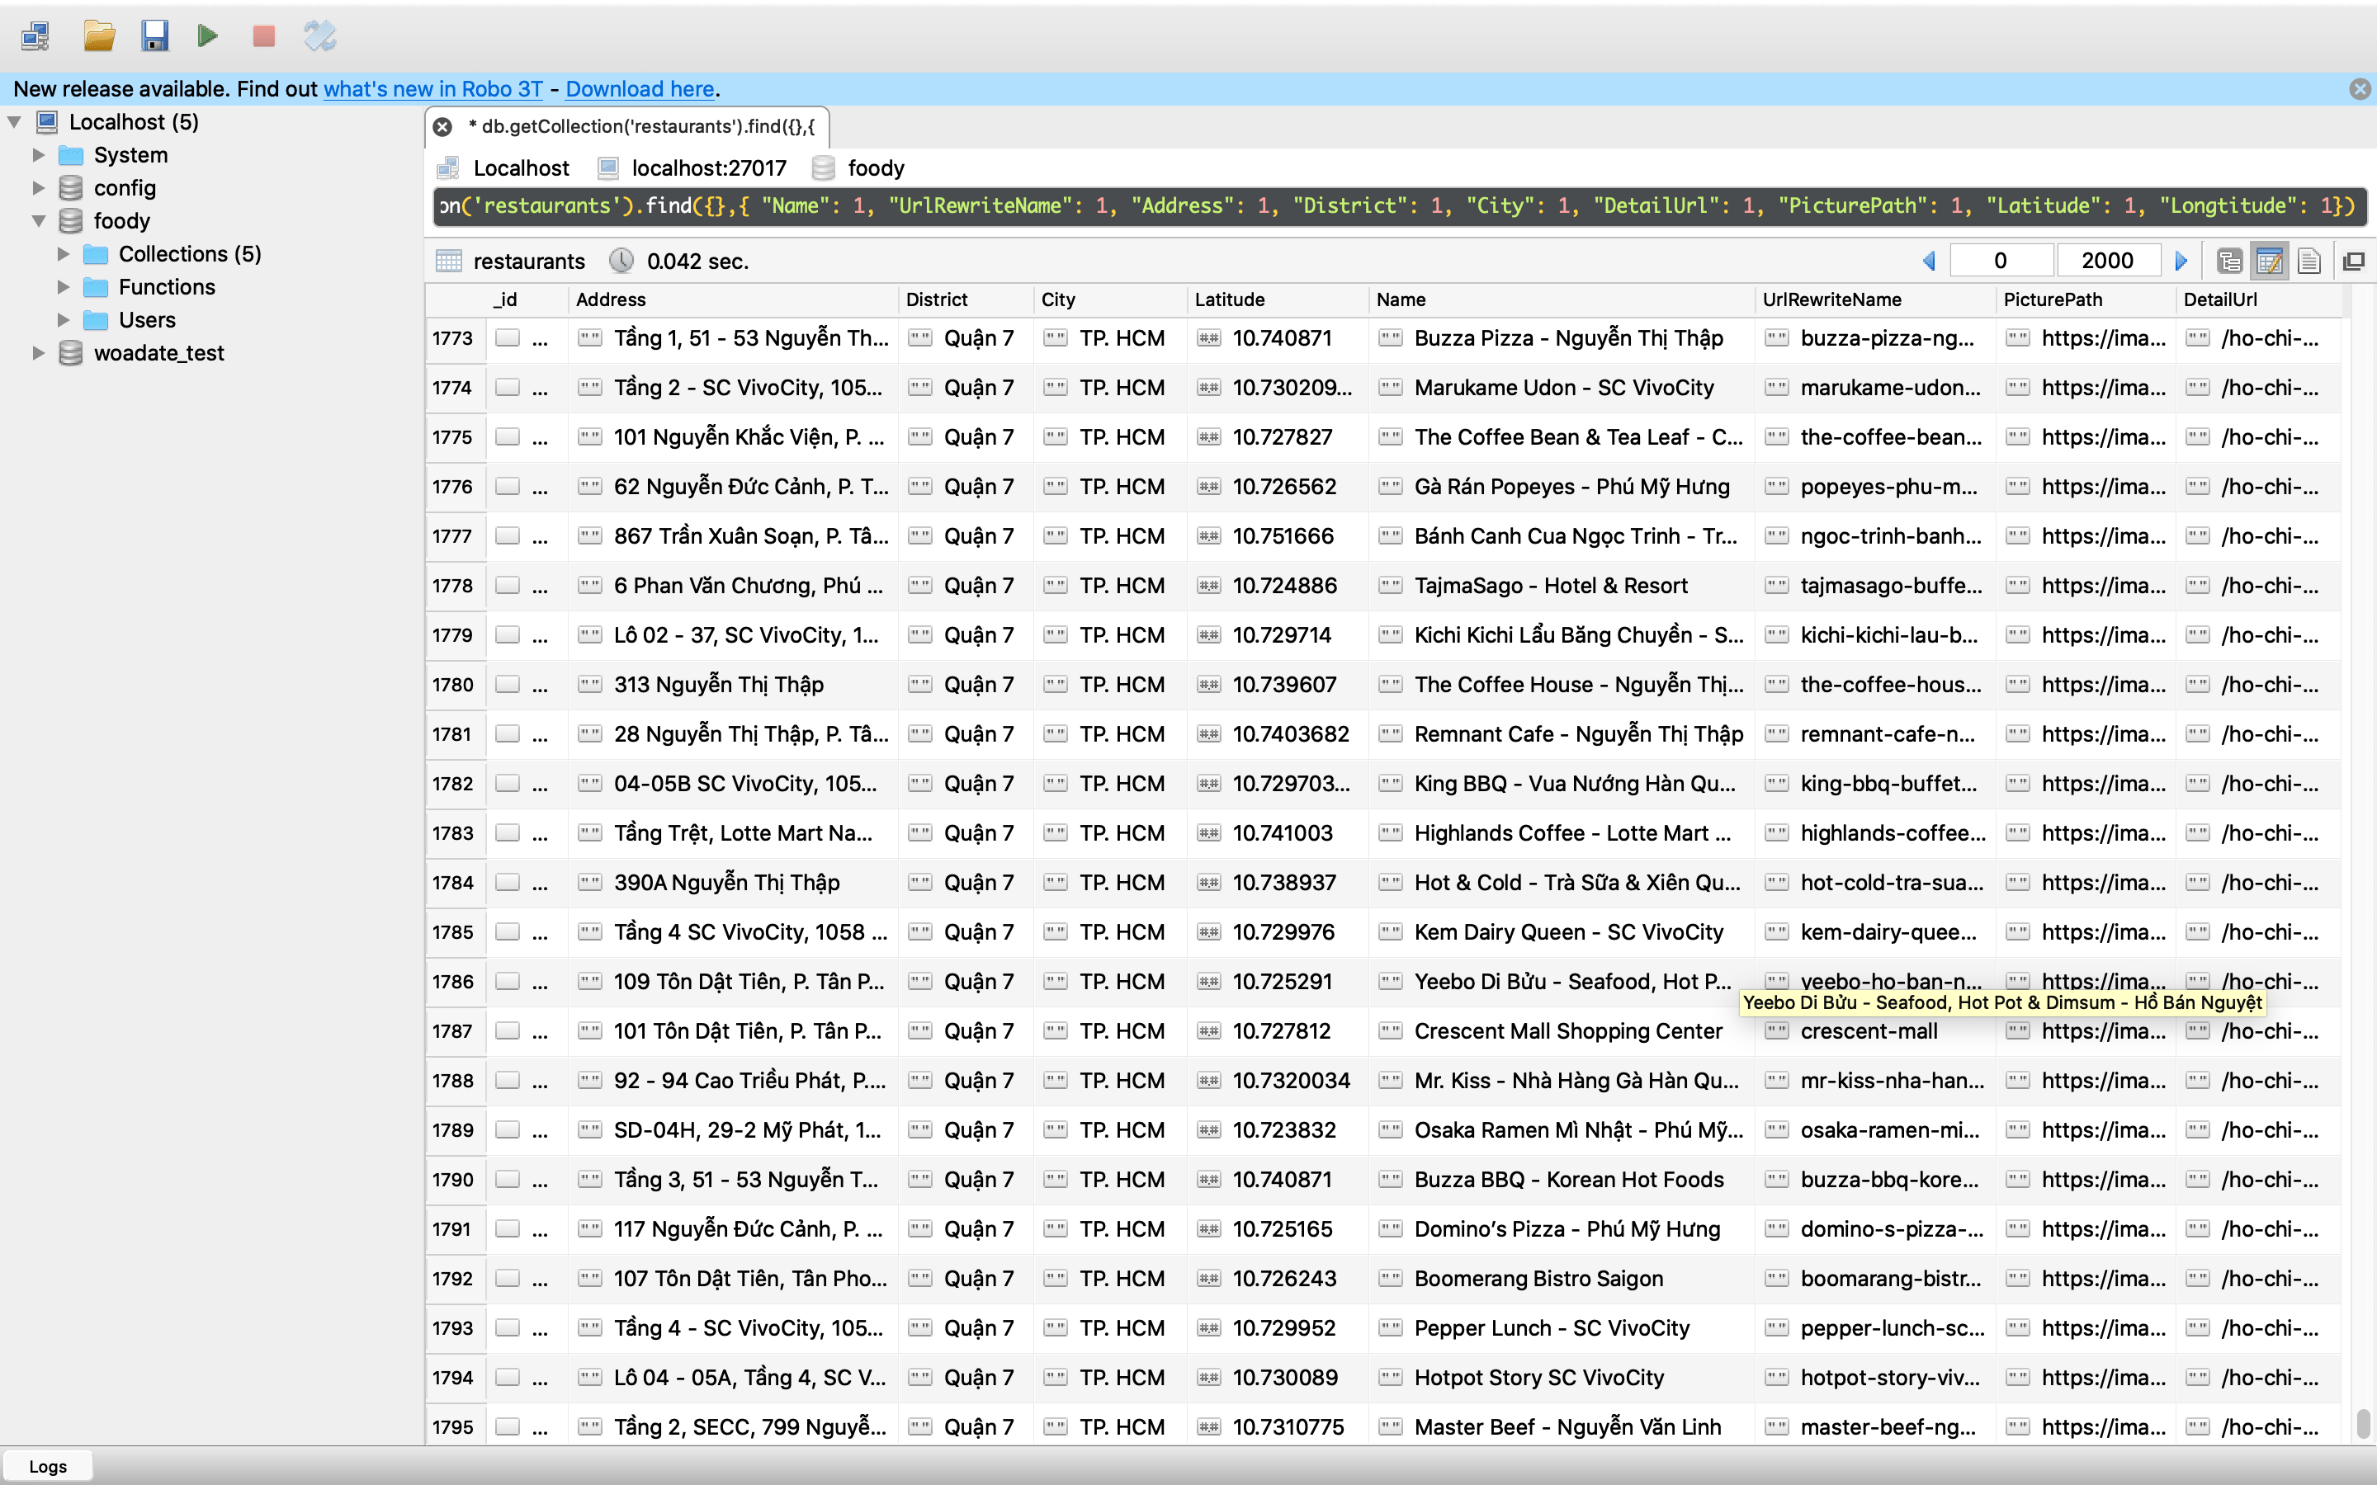
Task: Expand the woadate_test database
Action: click(40, 352)
